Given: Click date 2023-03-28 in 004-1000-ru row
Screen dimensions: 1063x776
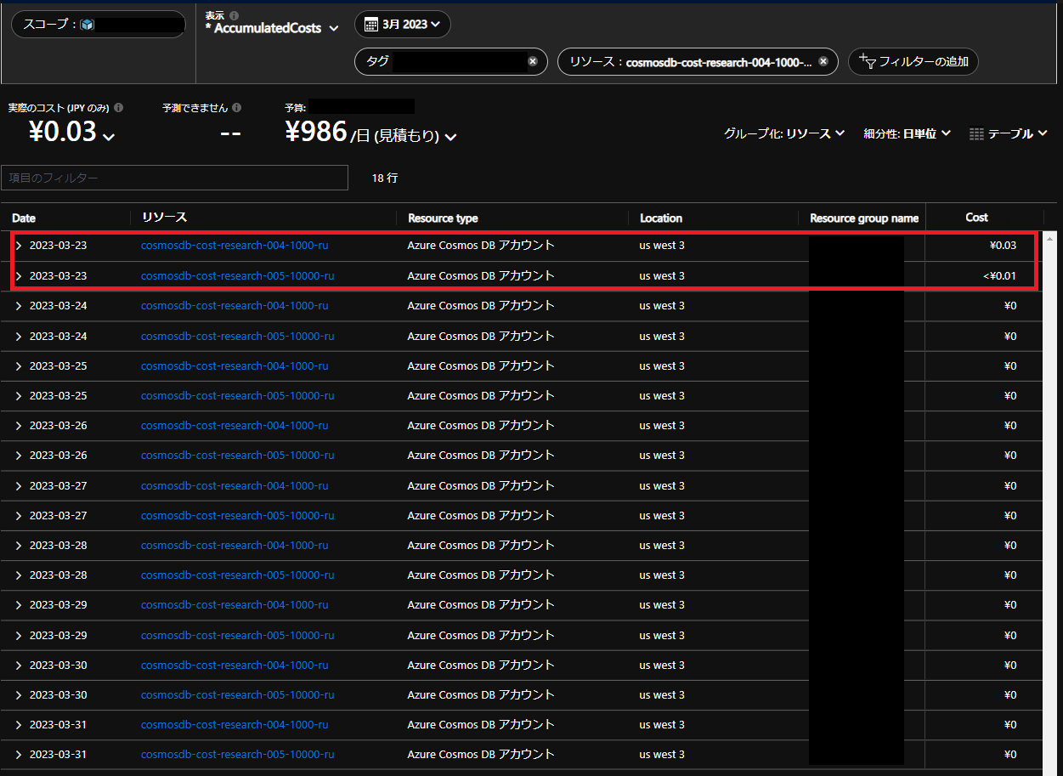Looking at the screenshot, I should (58, 546).
